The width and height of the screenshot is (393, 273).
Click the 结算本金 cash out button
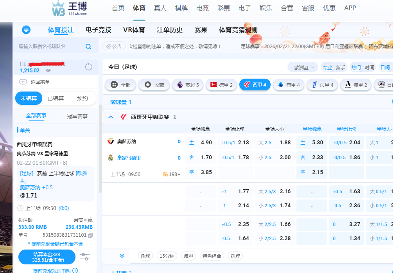47,257
